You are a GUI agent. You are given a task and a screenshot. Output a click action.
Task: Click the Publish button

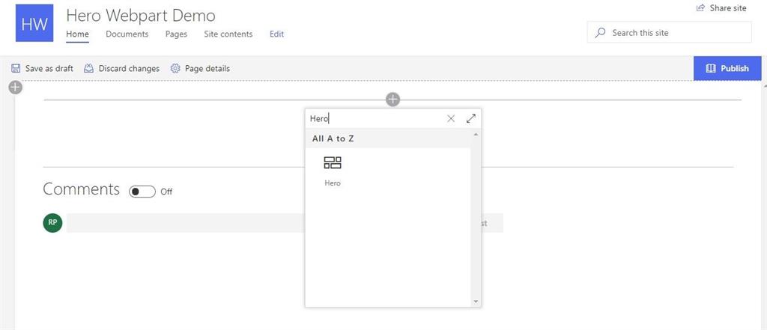coord(727,68)
